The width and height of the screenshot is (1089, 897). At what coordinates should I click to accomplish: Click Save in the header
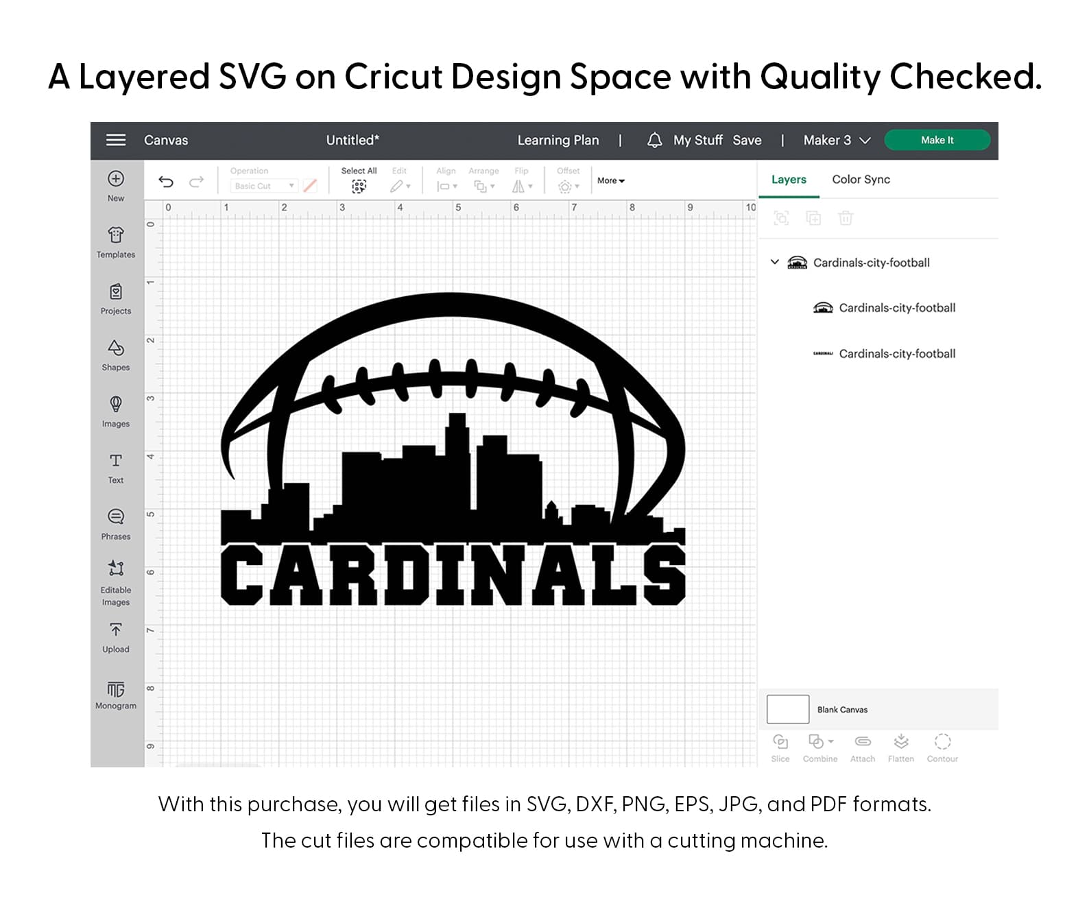coord(747,140)
